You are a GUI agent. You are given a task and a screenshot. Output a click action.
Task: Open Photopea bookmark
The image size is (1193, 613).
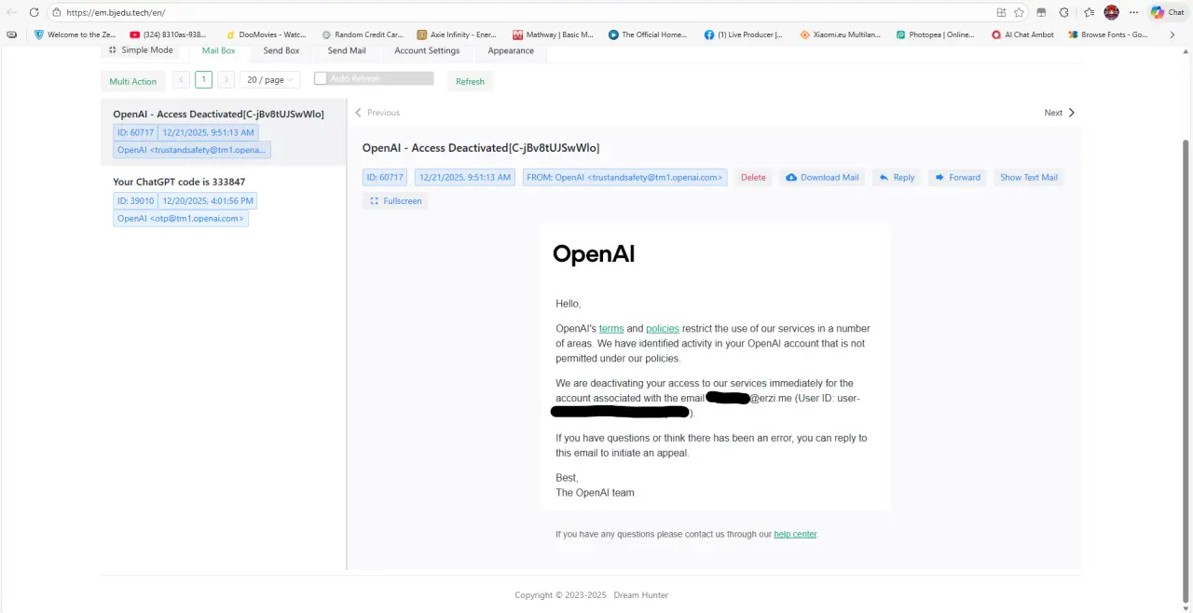pyautogui.click(x=936, y=34)
